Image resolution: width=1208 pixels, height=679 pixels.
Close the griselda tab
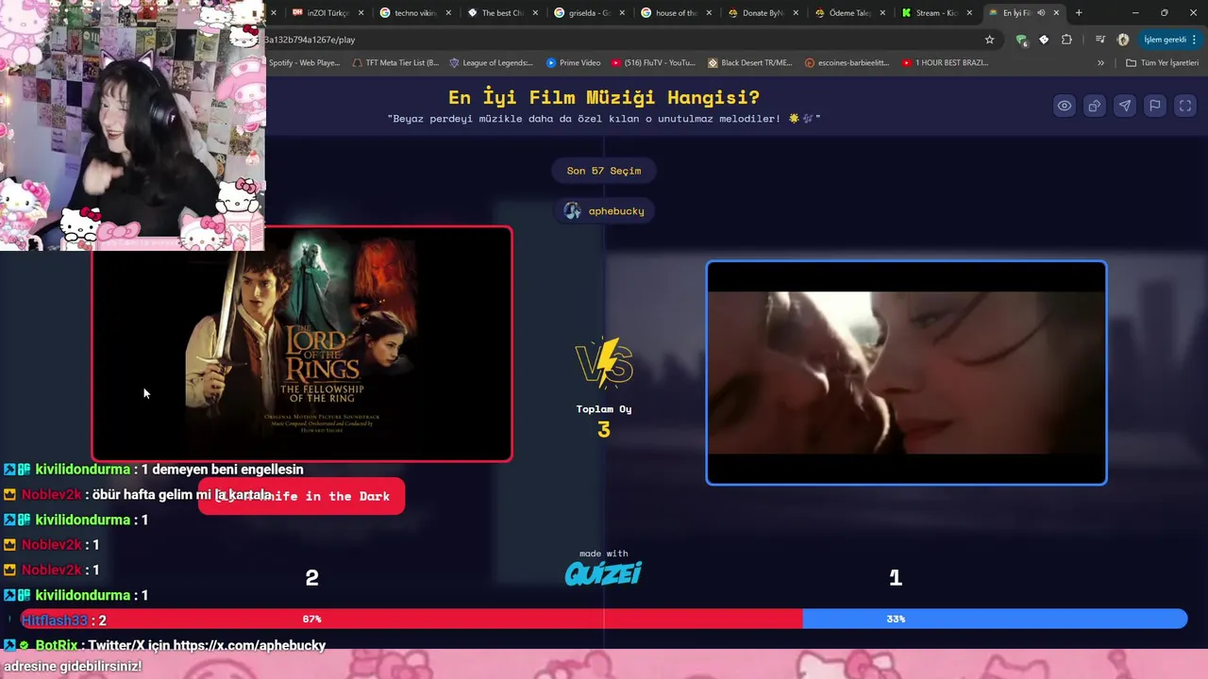(x=621, y=13)
